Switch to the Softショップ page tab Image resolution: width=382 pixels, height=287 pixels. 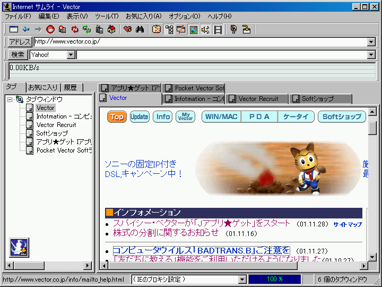pyautogui.click(x=320, y=99)
